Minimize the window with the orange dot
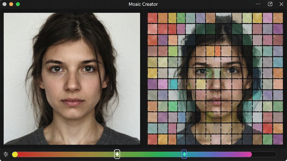The image size is (287, 161). tap(11, 4)
